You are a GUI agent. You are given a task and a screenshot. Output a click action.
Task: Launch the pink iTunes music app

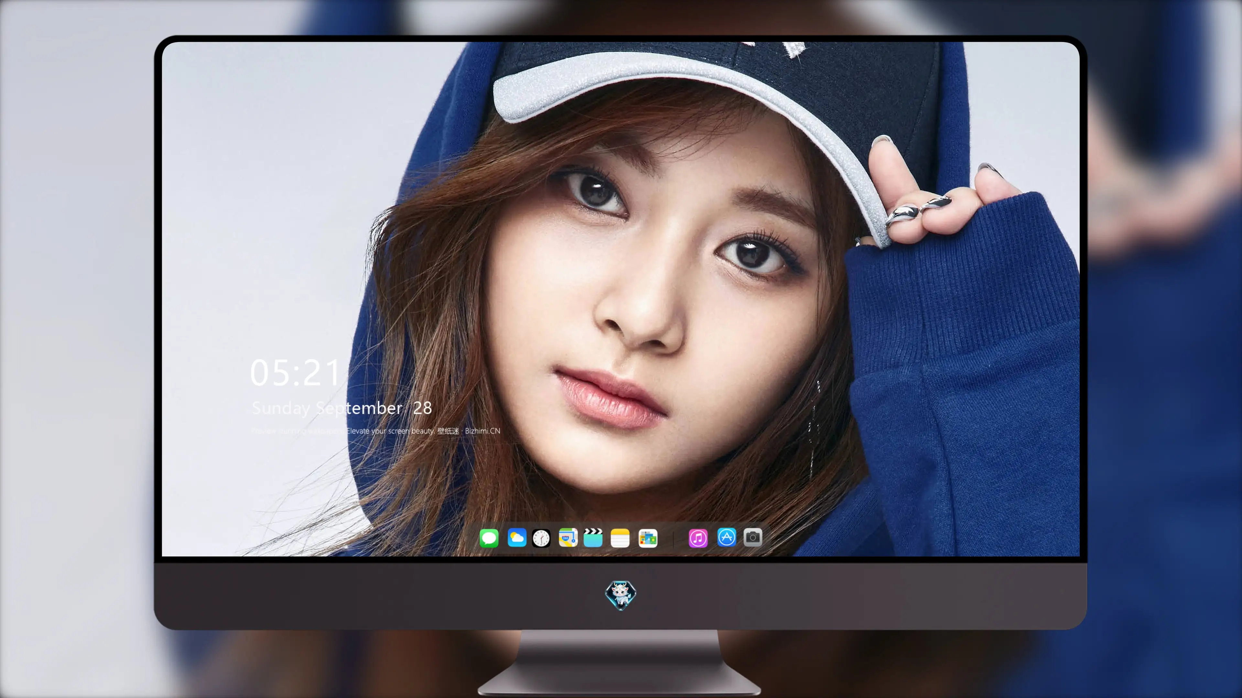pyautogui.click(x=698, y=538)
